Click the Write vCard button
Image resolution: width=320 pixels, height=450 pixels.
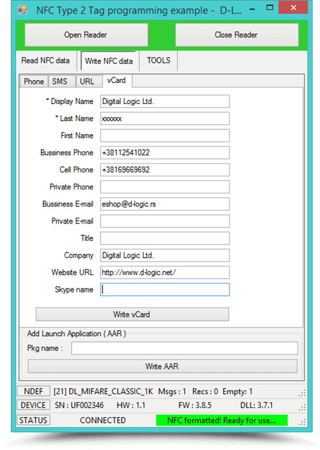[132, 314]
